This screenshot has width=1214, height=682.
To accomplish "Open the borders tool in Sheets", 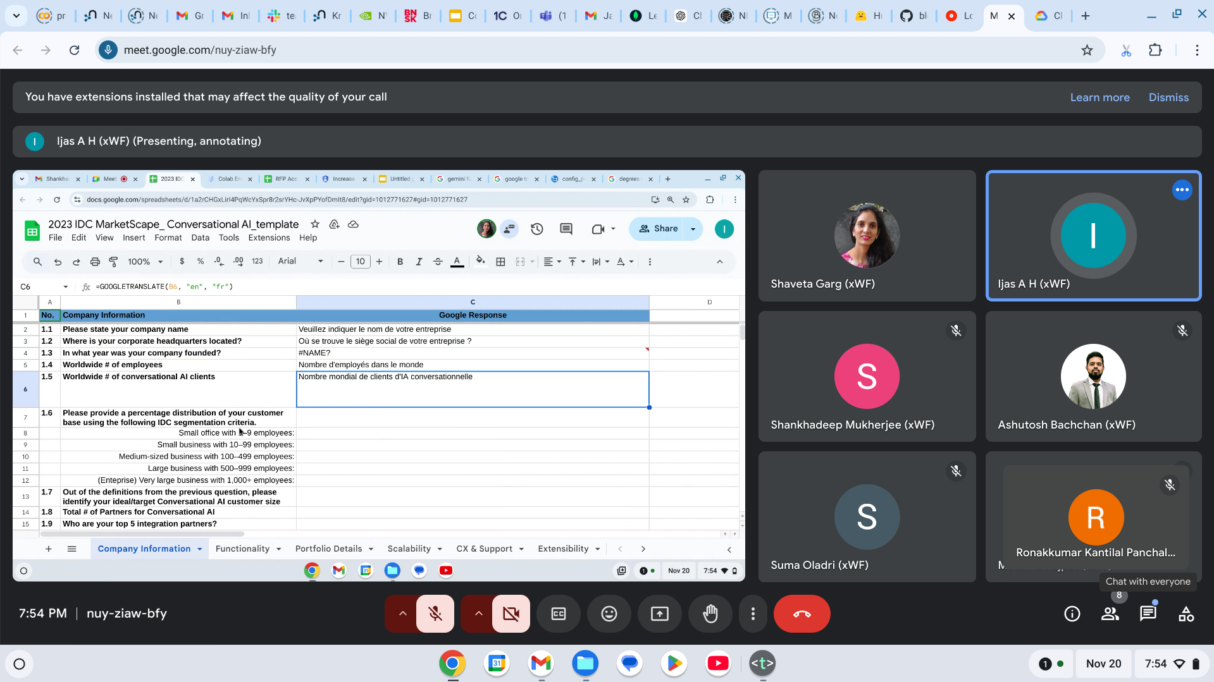I will point(500,262).
